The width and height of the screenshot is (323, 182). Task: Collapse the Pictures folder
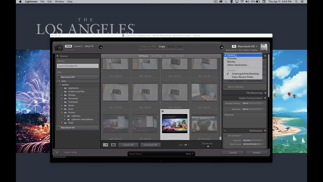[x=62, y=112]
